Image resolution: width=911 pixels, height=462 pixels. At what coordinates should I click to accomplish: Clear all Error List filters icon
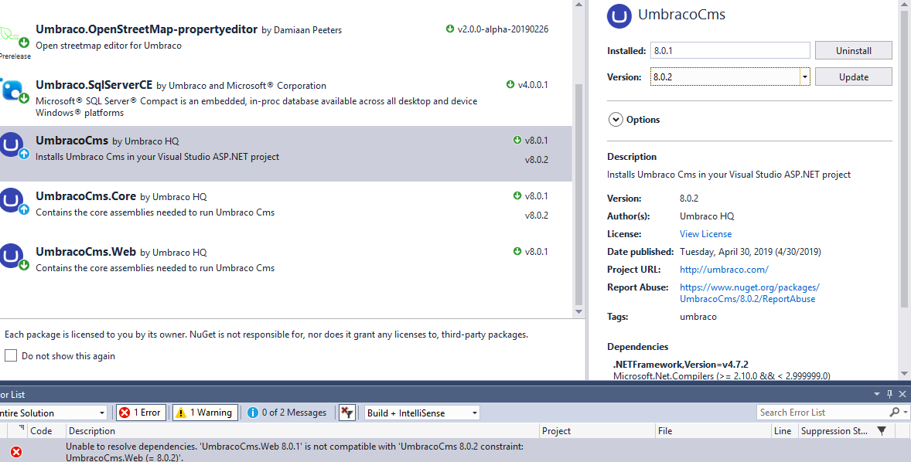347,413
